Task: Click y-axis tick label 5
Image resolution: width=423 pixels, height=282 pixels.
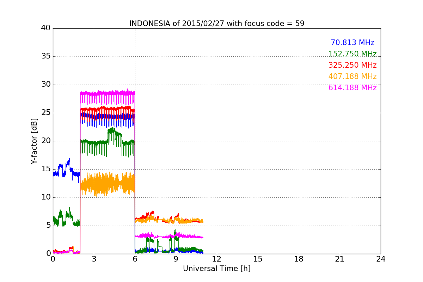Action: tap(48, 226)
